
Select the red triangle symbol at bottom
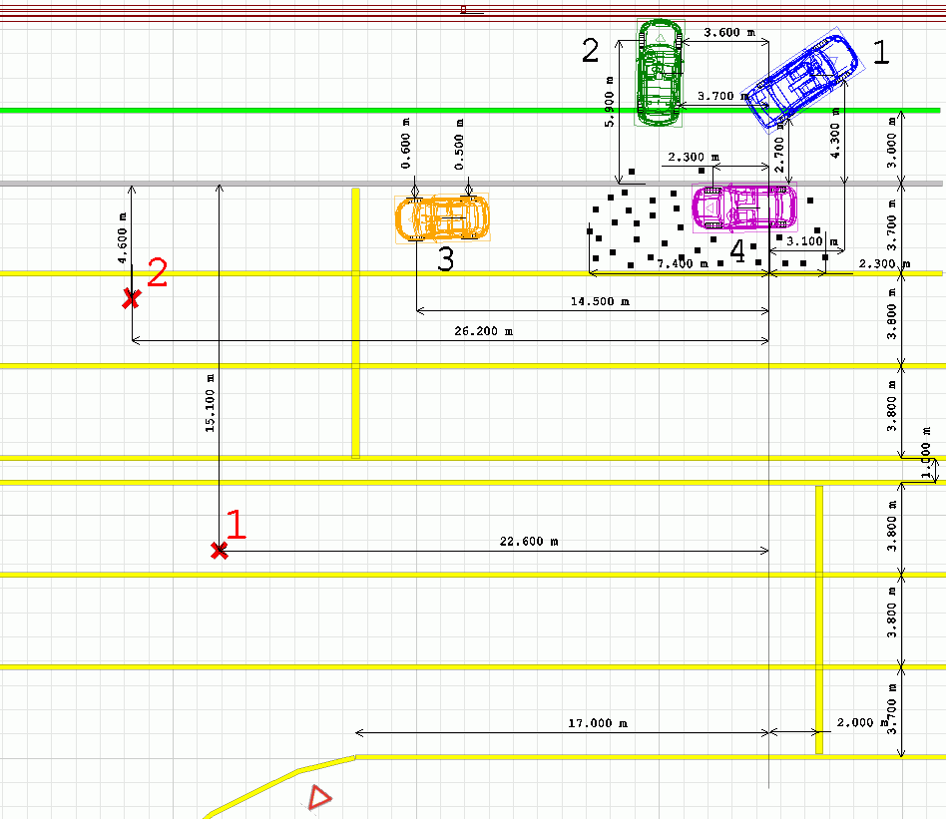coord(318,796)
